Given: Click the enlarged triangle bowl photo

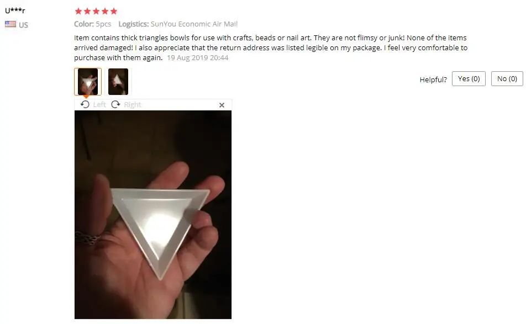Looking at the screenshot, I should coord(153,215).
